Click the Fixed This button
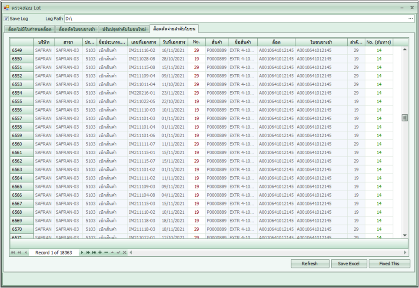This screenshot has width=419, height=288. click(x=389, y=264)
